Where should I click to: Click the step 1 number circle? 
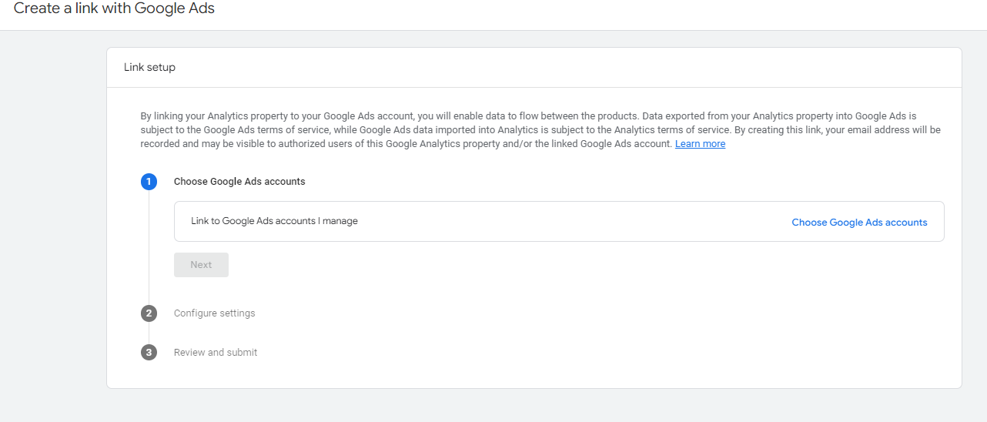coord(149,182)
